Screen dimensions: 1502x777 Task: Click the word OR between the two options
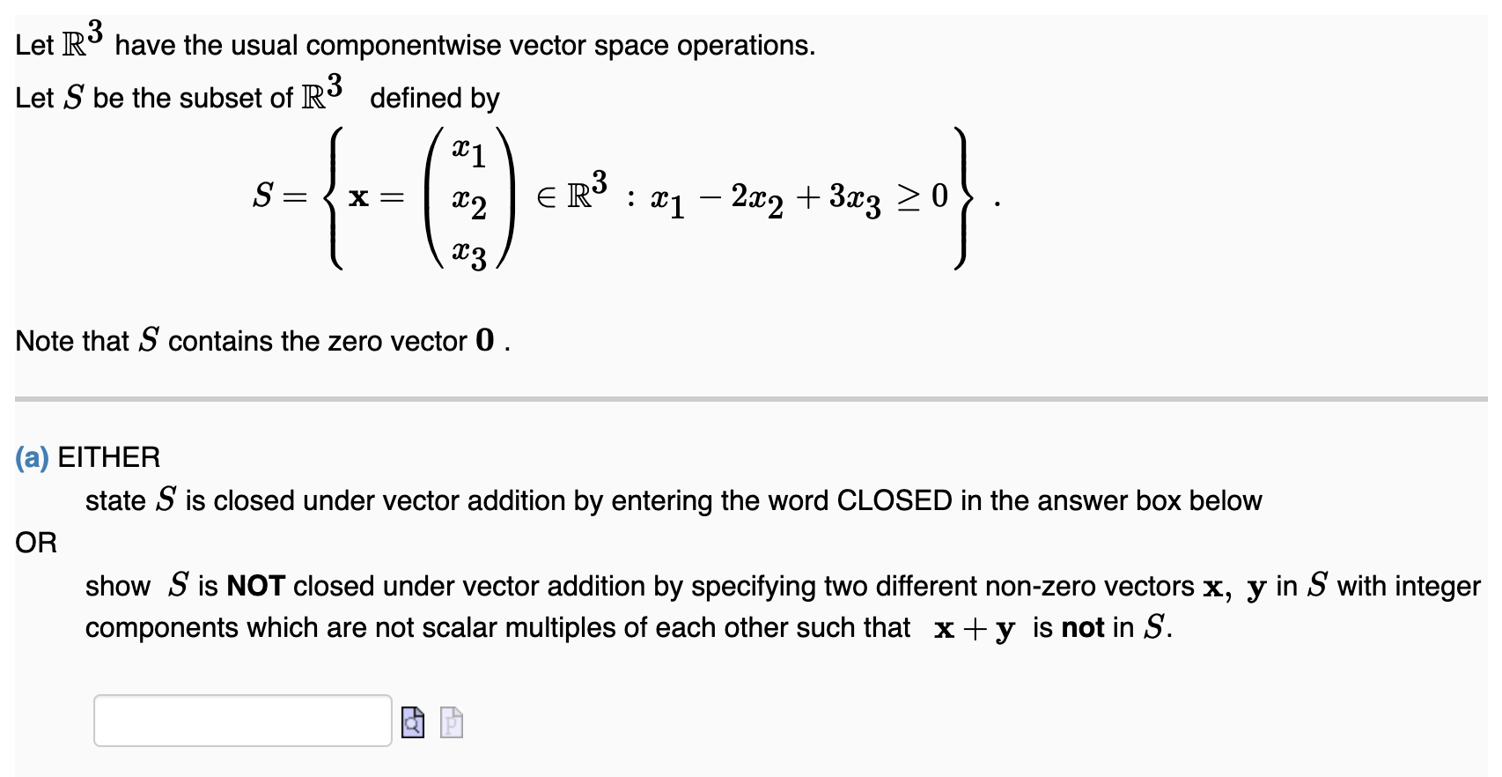click(34, 542)
